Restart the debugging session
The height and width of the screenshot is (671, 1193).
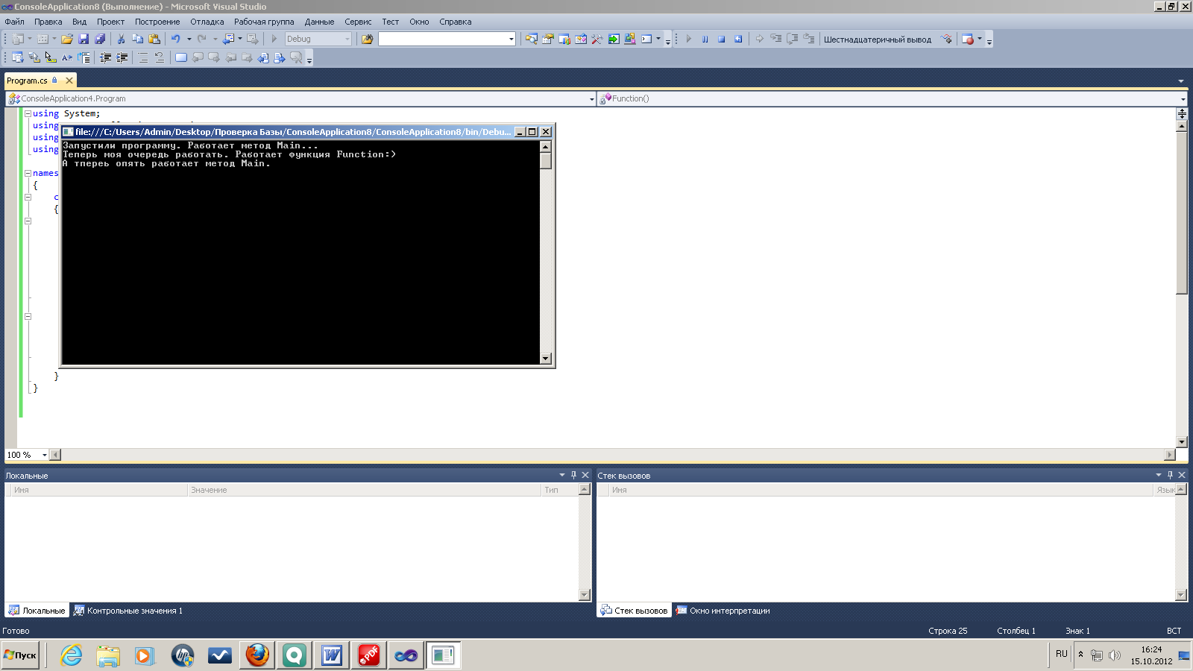[x=738, y=39]
